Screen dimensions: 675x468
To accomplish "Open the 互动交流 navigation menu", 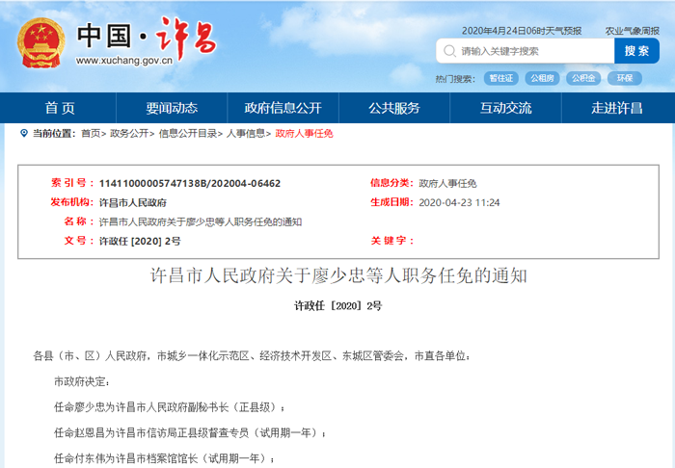I will [506, 108].
